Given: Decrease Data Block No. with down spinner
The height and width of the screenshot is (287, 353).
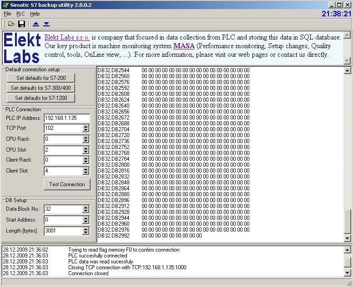Looking at the screenshot, I should pos(86,211).
